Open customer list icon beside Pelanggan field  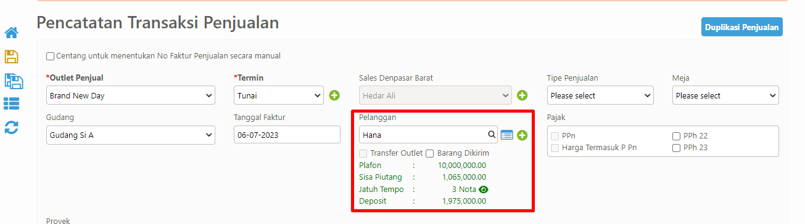pyautogui.click(x=507, y=135)
